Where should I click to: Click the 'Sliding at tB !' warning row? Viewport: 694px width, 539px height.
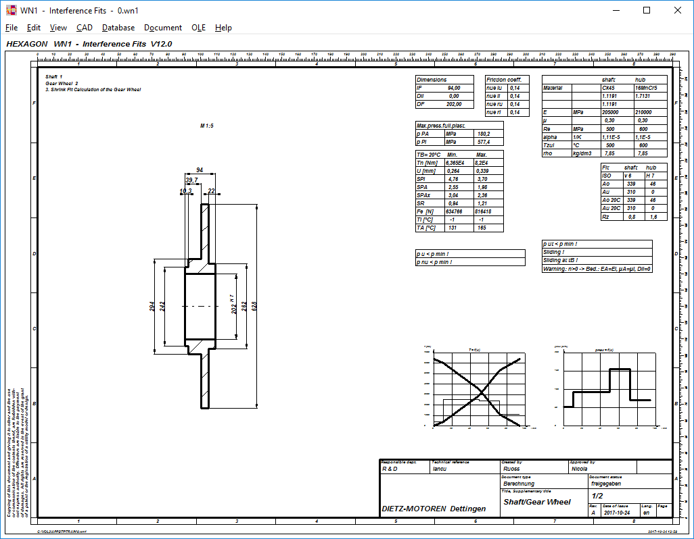[x=597, y=260]
